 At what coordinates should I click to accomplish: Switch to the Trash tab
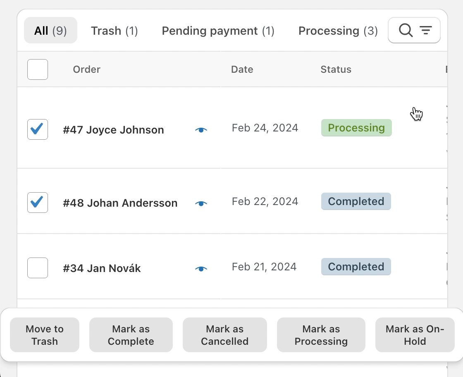point(114,31)
